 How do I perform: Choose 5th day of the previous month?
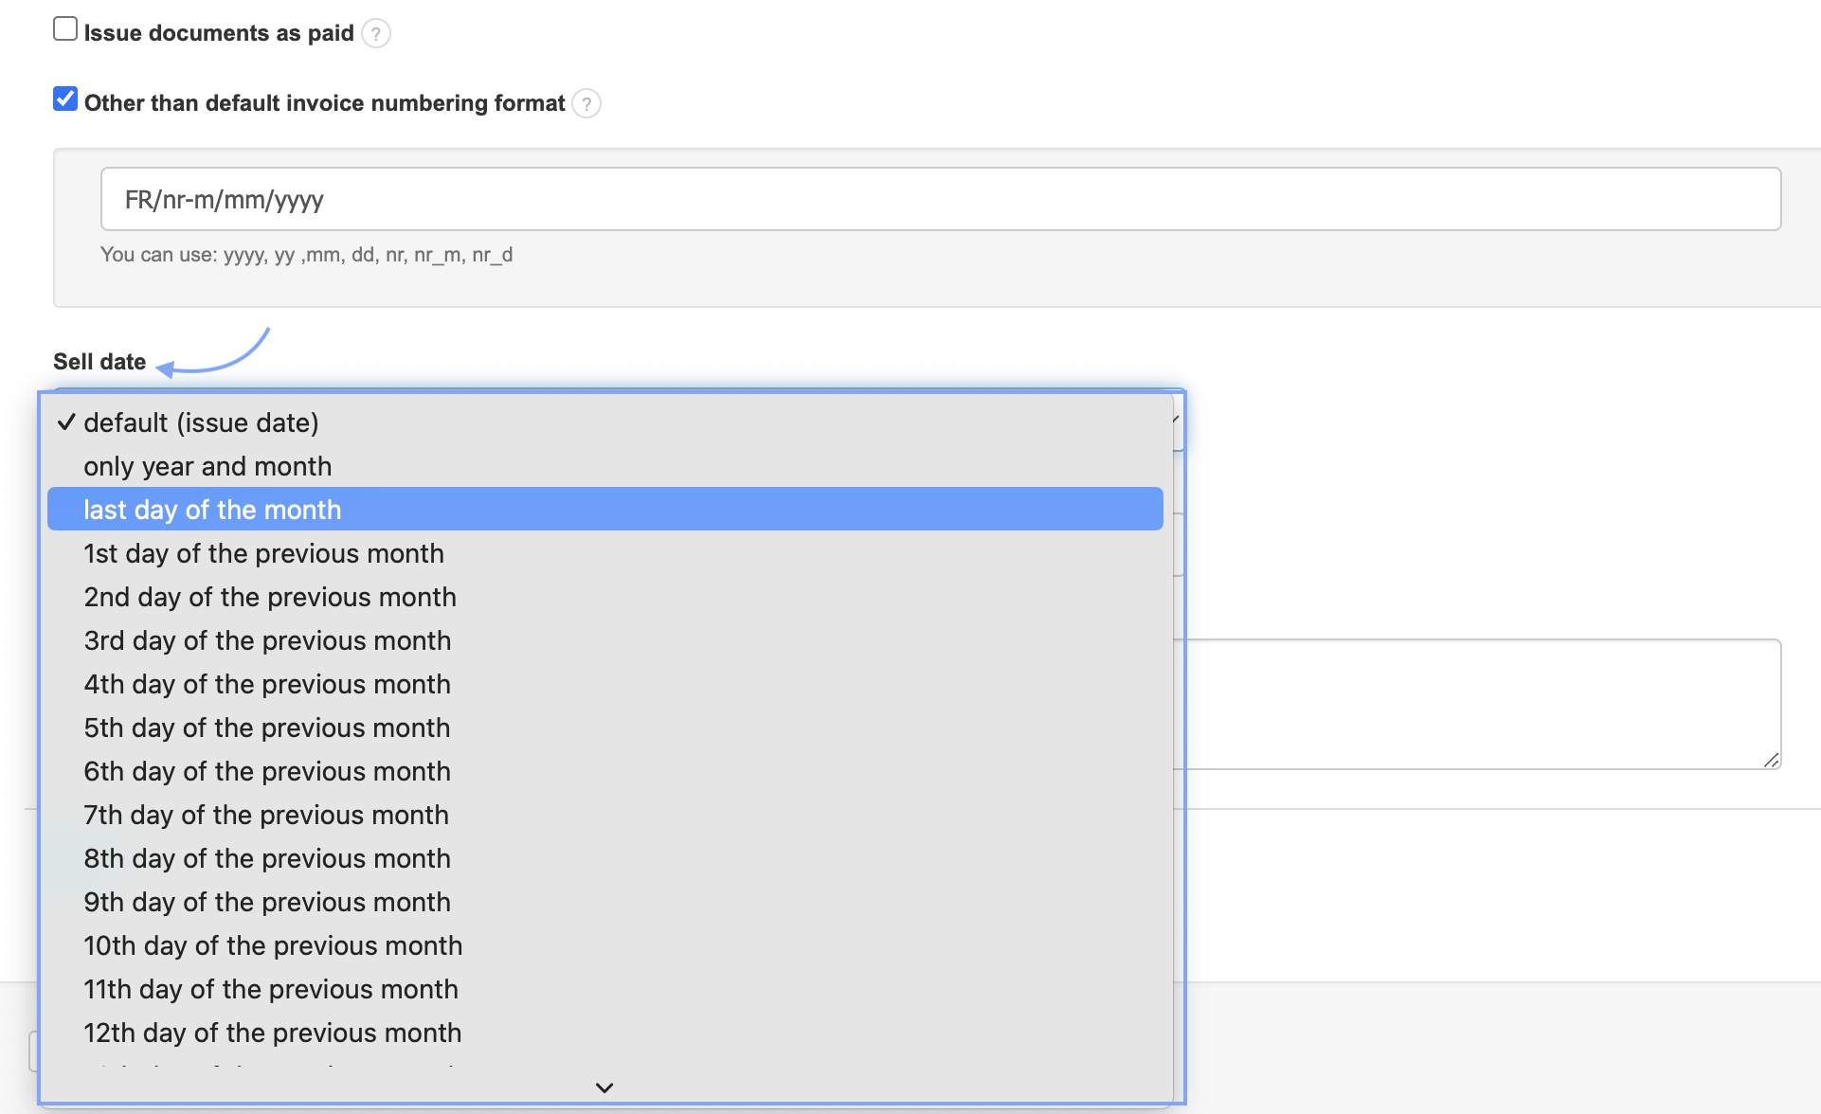(267, 728)
